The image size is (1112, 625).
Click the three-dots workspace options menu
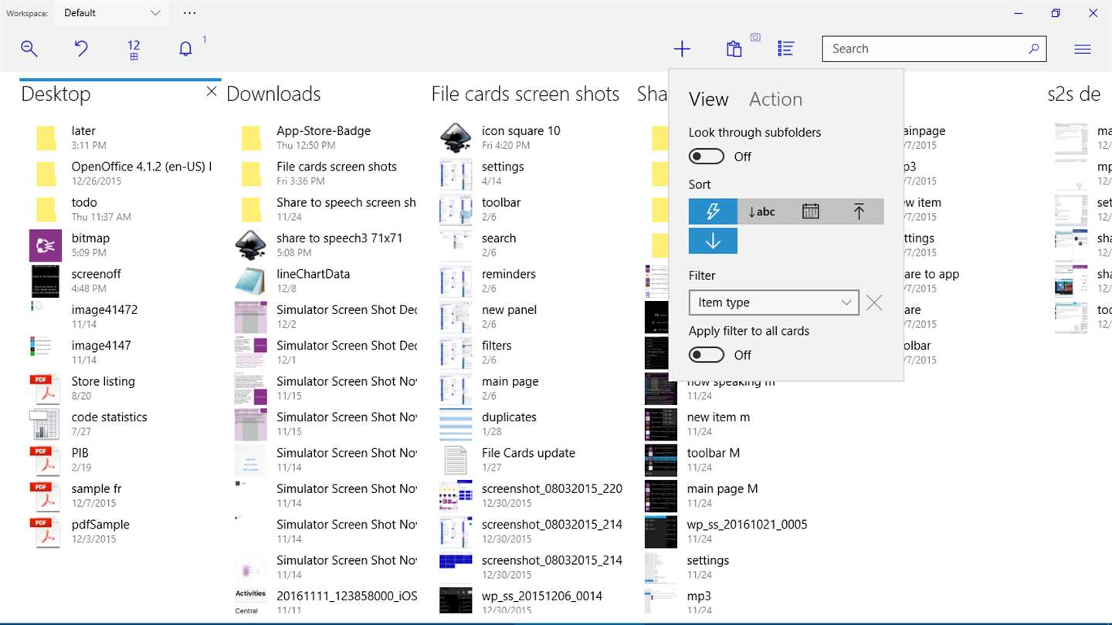coord(190,13)
